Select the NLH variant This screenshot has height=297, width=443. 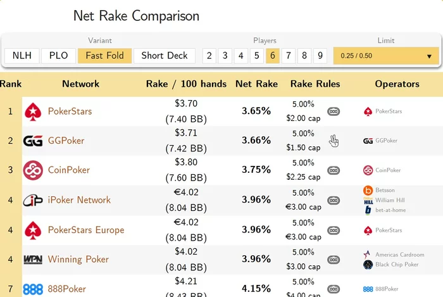[22, 56]
